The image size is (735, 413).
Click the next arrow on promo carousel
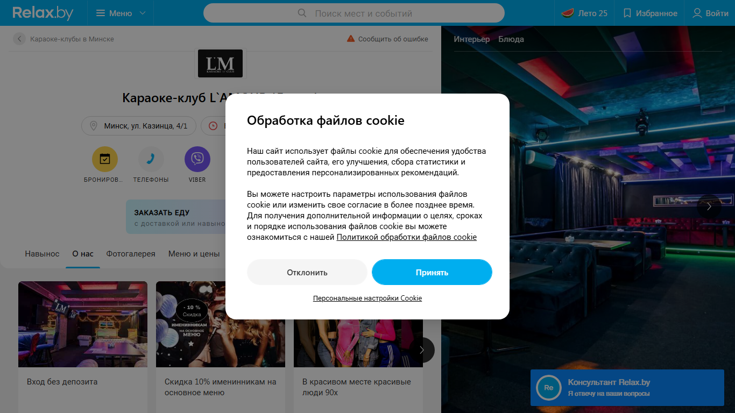click(x=422, y=350)
